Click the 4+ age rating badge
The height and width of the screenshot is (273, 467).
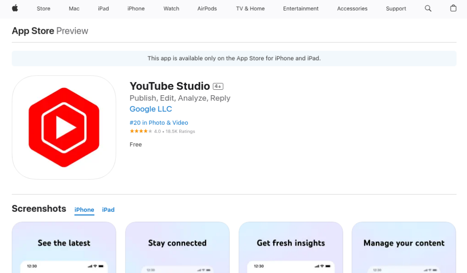[218, 86]
